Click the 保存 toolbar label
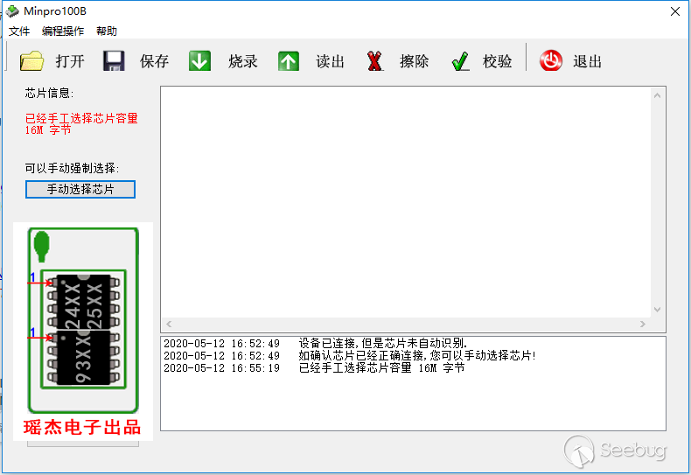This screenshot has height=475, width=691. [154, 61]
